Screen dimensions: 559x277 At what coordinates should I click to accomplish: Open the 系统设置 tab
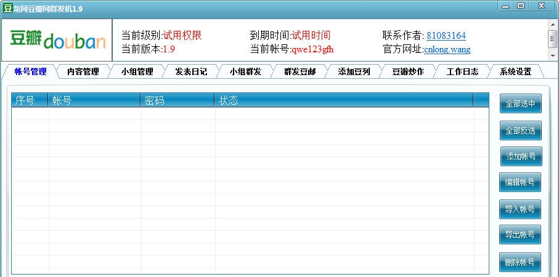pyautogui.click(x=515, y=71)
